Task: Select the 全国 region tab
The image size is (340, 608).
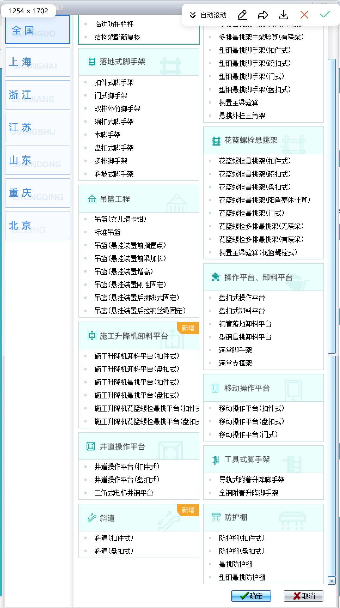Action: pos(38,29)
